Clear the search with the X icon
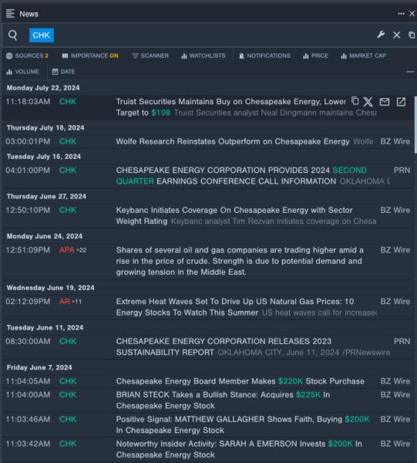Image resolution: width=417 pixels, height=463 pixels. [x=397, y=35]
